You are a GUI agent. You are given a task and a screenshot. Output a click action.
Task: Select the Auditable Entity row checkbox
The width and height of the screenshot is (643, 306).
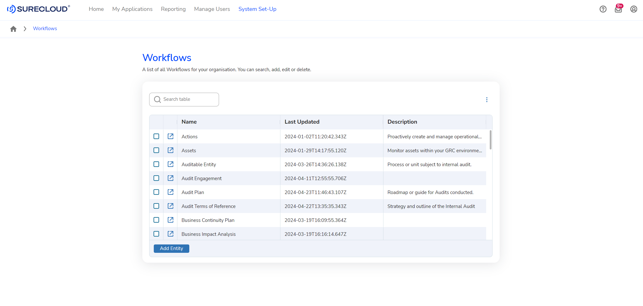coord(156,164)
